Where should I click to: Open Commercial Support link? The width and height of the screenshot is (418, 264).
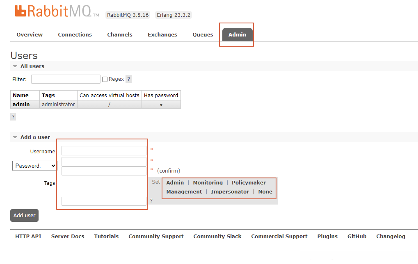point(279,236)
